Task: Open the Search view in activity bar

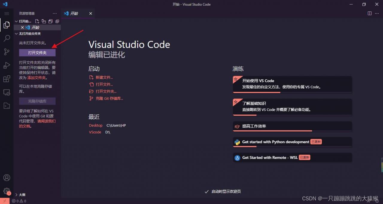Action: coord(7,38)
